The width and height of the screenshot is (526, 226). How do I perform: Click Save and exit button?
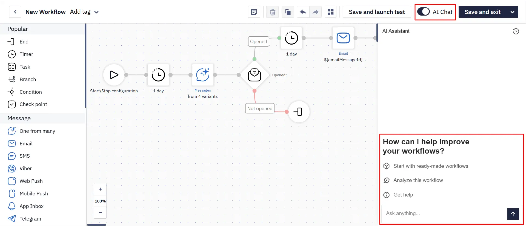click(482, 12)
